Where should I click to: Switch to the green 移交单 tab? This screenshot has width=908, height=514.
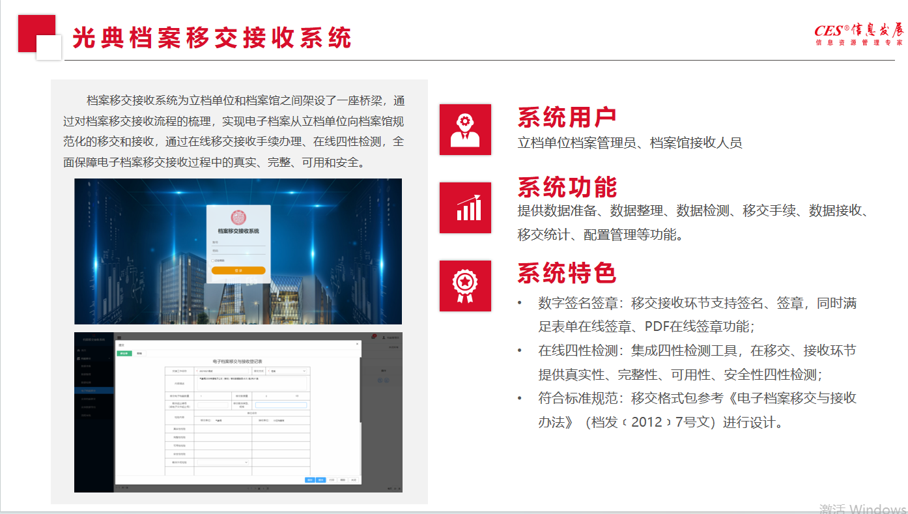point(124,353)
